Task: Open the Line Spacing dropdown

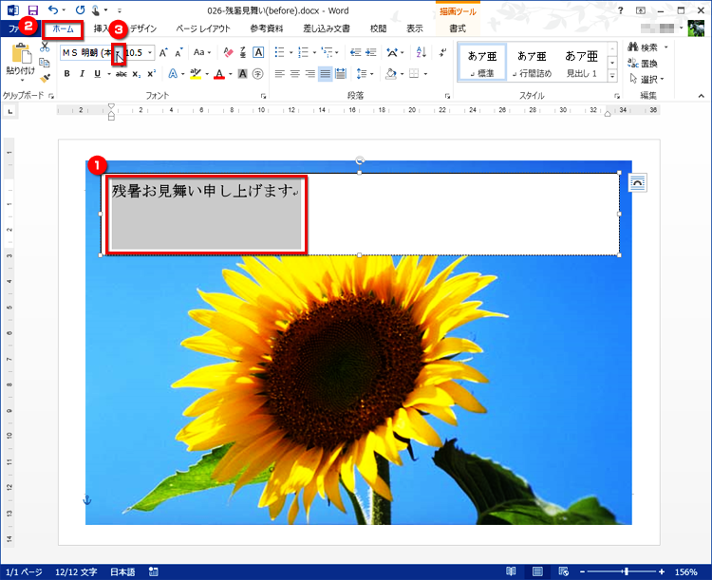Action: tap(365, 74)
